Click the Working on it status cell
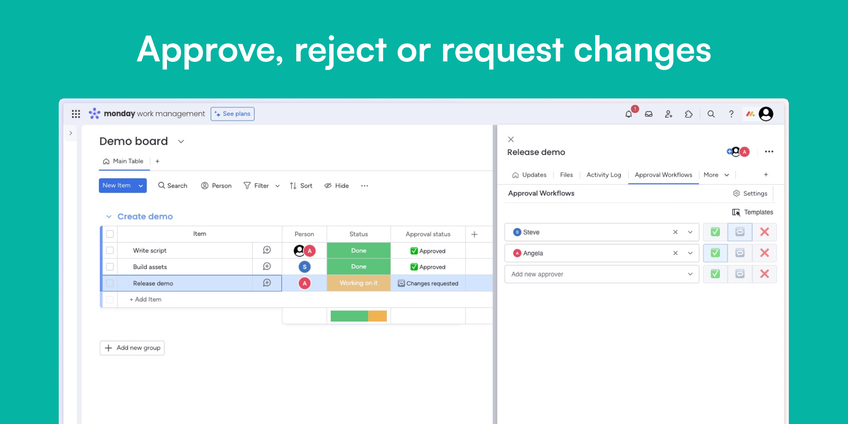The width and height of the screenshot is (848, 424). (x=359, y=283)
